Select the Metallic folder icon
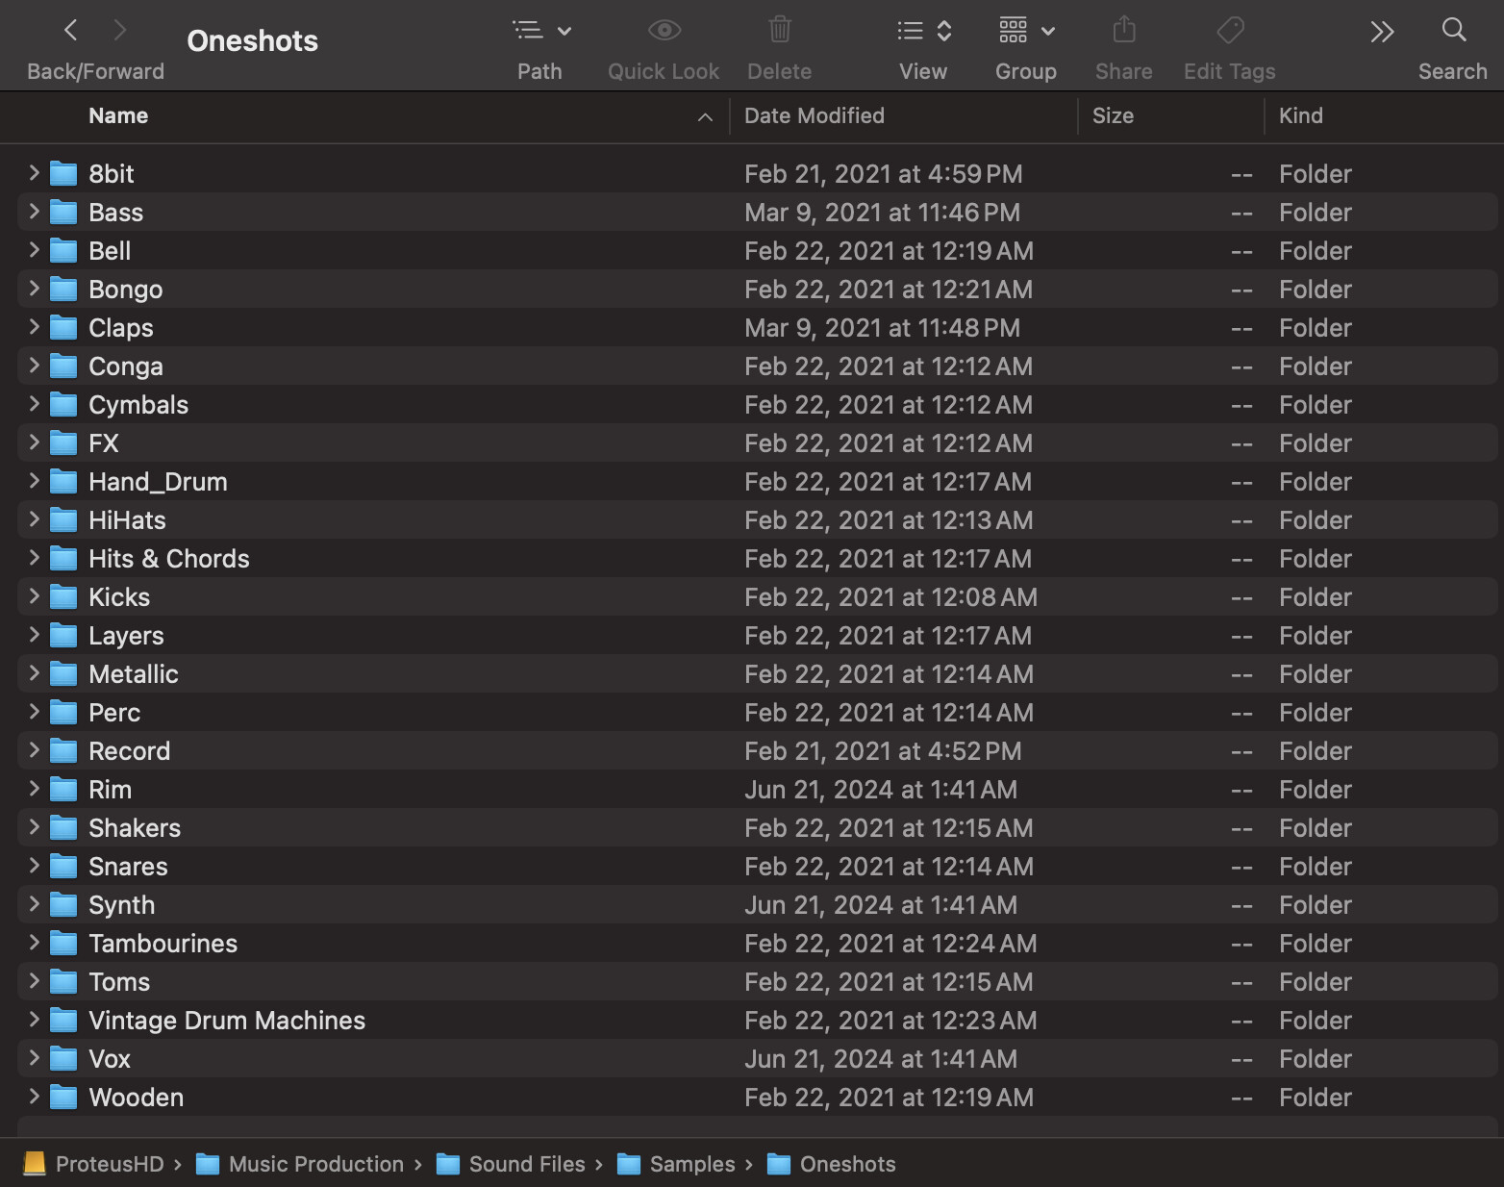 [63, 674]
